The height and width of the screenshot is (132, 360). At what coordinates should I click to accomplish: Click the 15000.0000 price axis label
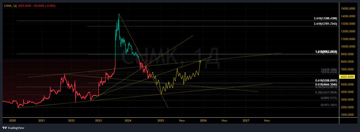[348, 9]
